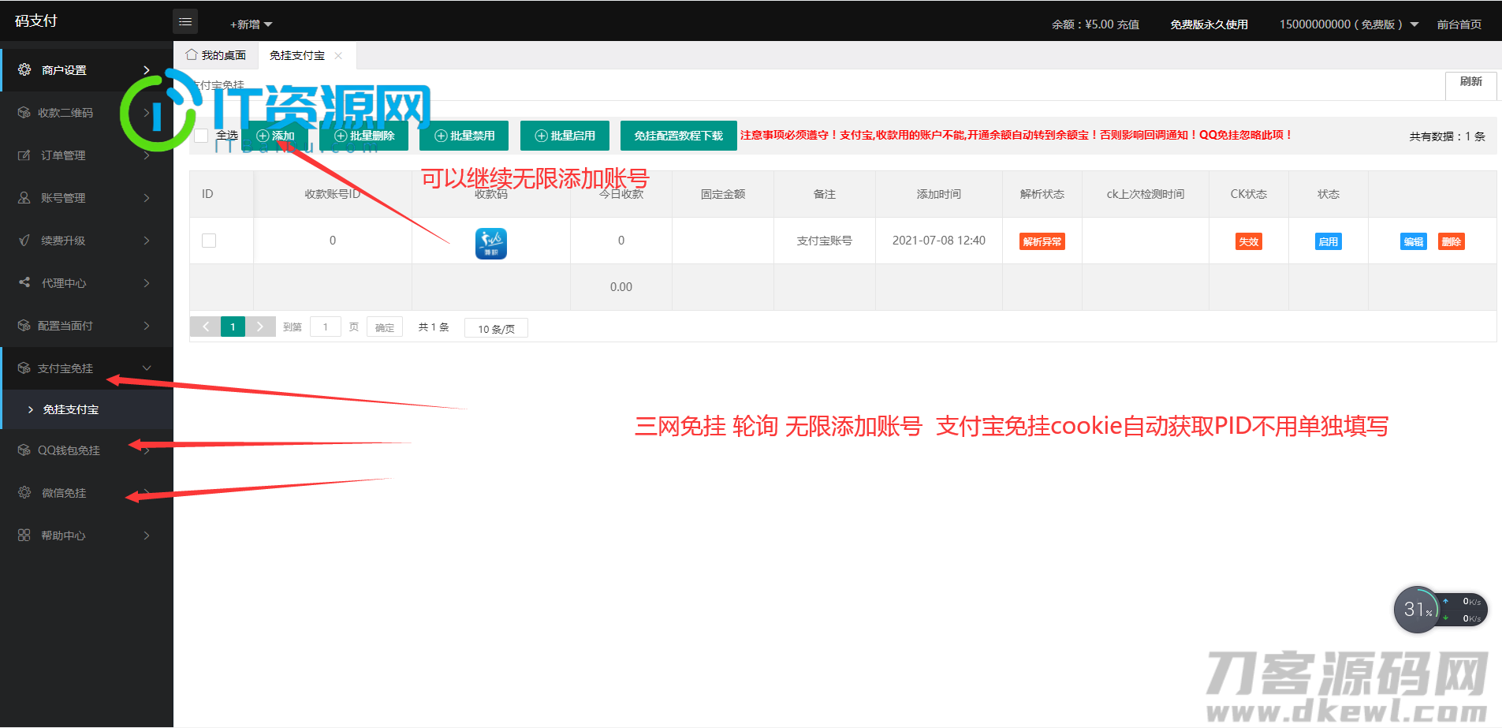
Task: Click 免挂配置教程下载 button
Action: [678, 136]
